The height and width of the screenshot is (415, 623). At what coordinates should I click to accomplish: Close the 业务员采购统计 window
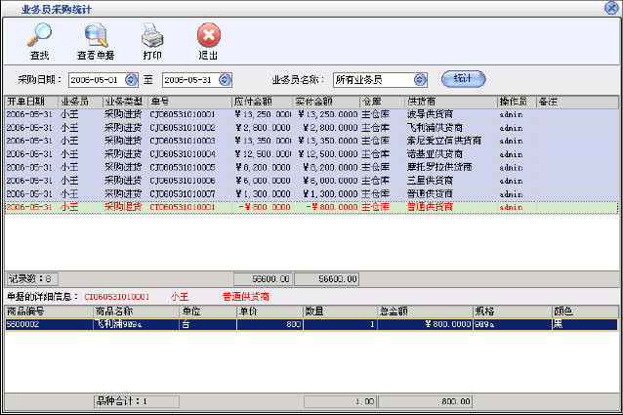pos(612,8)
